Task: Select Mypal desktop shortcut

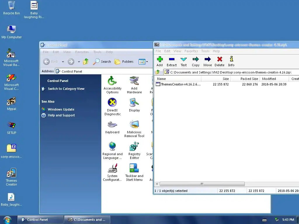Action: pyautogui.click(x=11, y=104)
